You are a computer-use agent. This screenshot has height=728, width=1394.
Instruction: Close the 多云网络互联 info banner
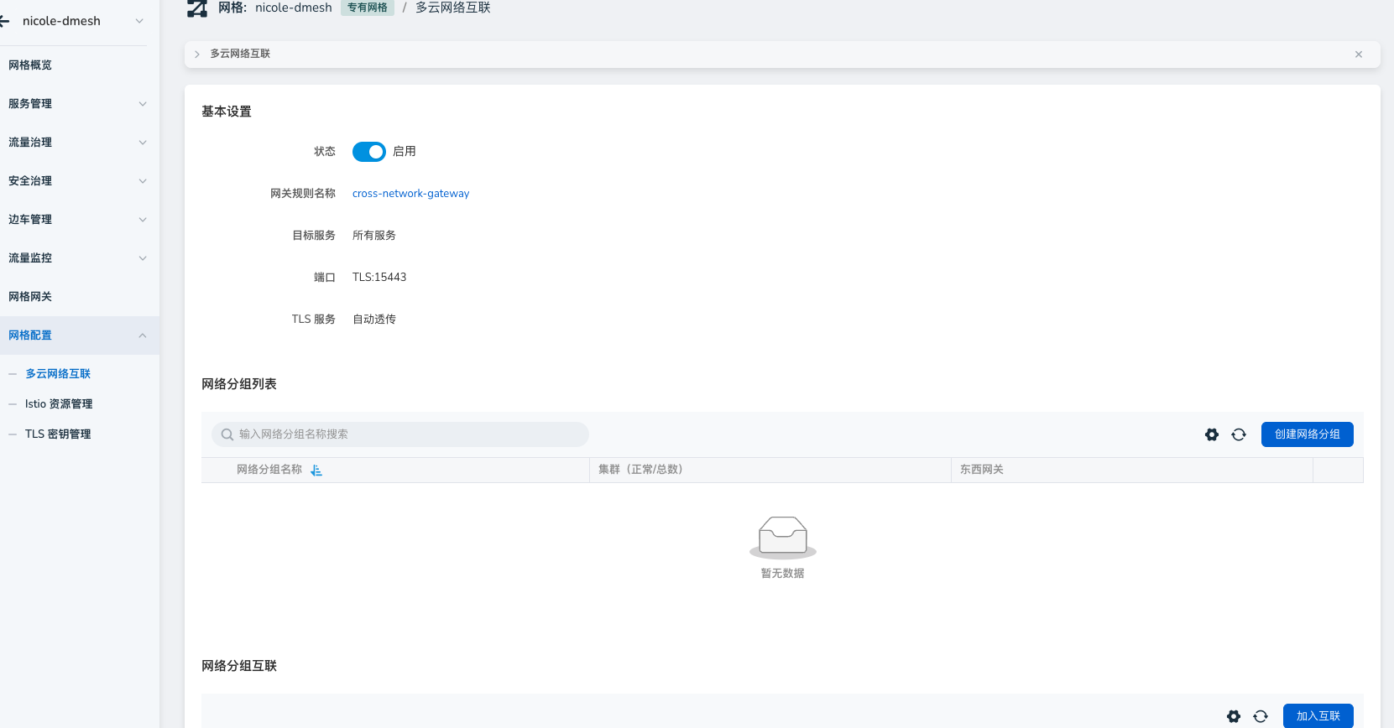coord(1358,55)
